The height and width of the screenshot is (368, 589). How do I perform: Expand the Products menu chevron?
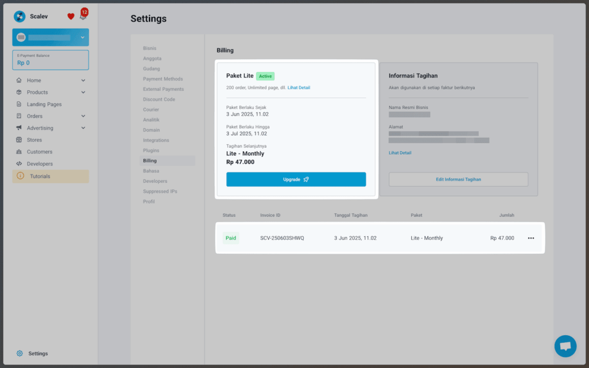pyautogui.click(x=83, y=91)
